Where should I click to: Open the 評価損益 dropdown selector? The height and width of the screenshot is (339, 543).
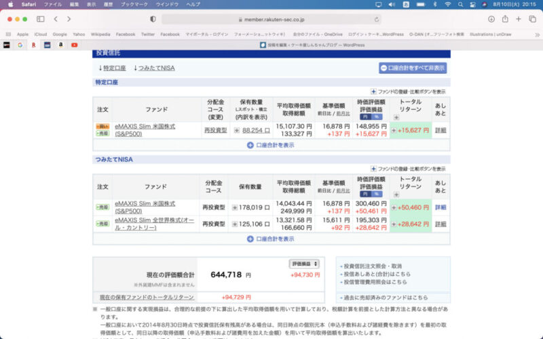coord(304,264)
